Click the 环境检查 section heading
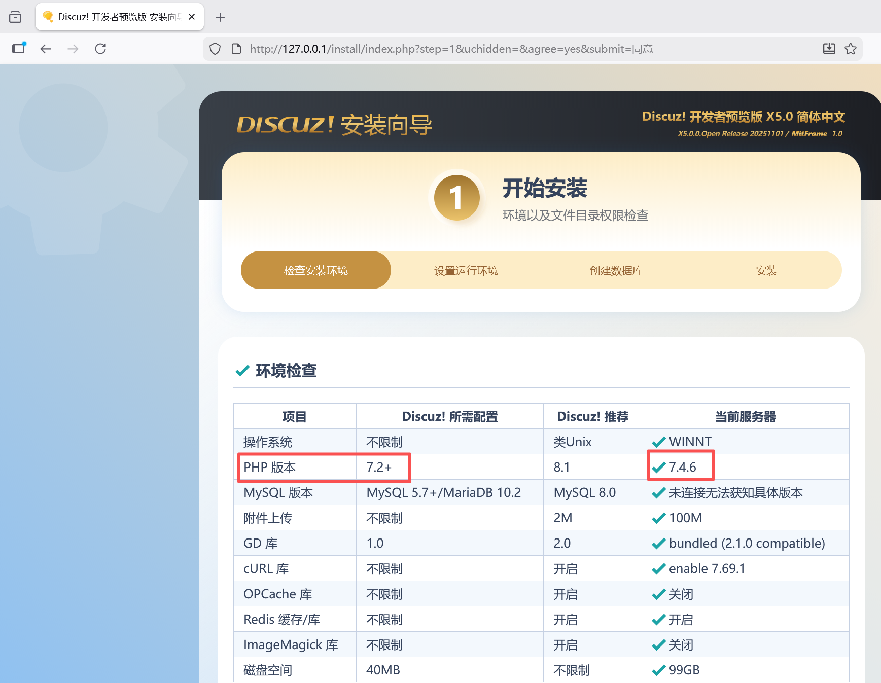 click(286, 371)
